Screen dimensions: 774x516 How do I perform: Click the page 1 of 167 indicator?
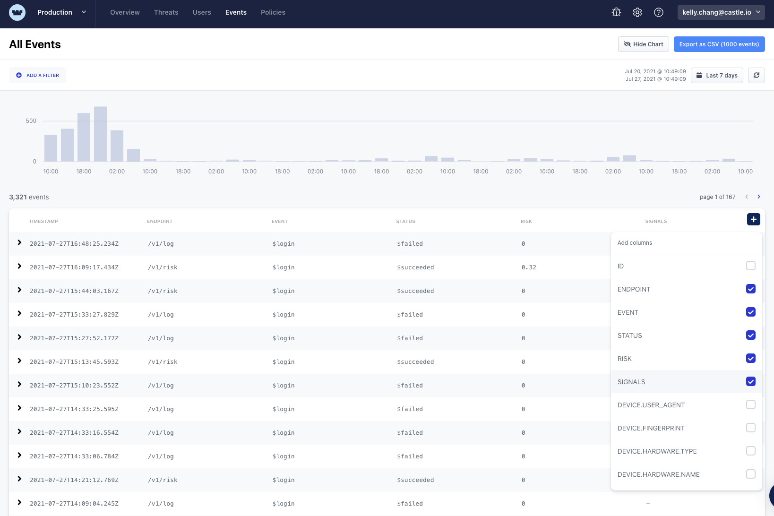pos(717,197)
